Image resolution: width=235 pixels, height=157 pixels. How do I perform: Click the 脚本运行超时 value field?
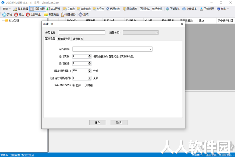point(80,71)
